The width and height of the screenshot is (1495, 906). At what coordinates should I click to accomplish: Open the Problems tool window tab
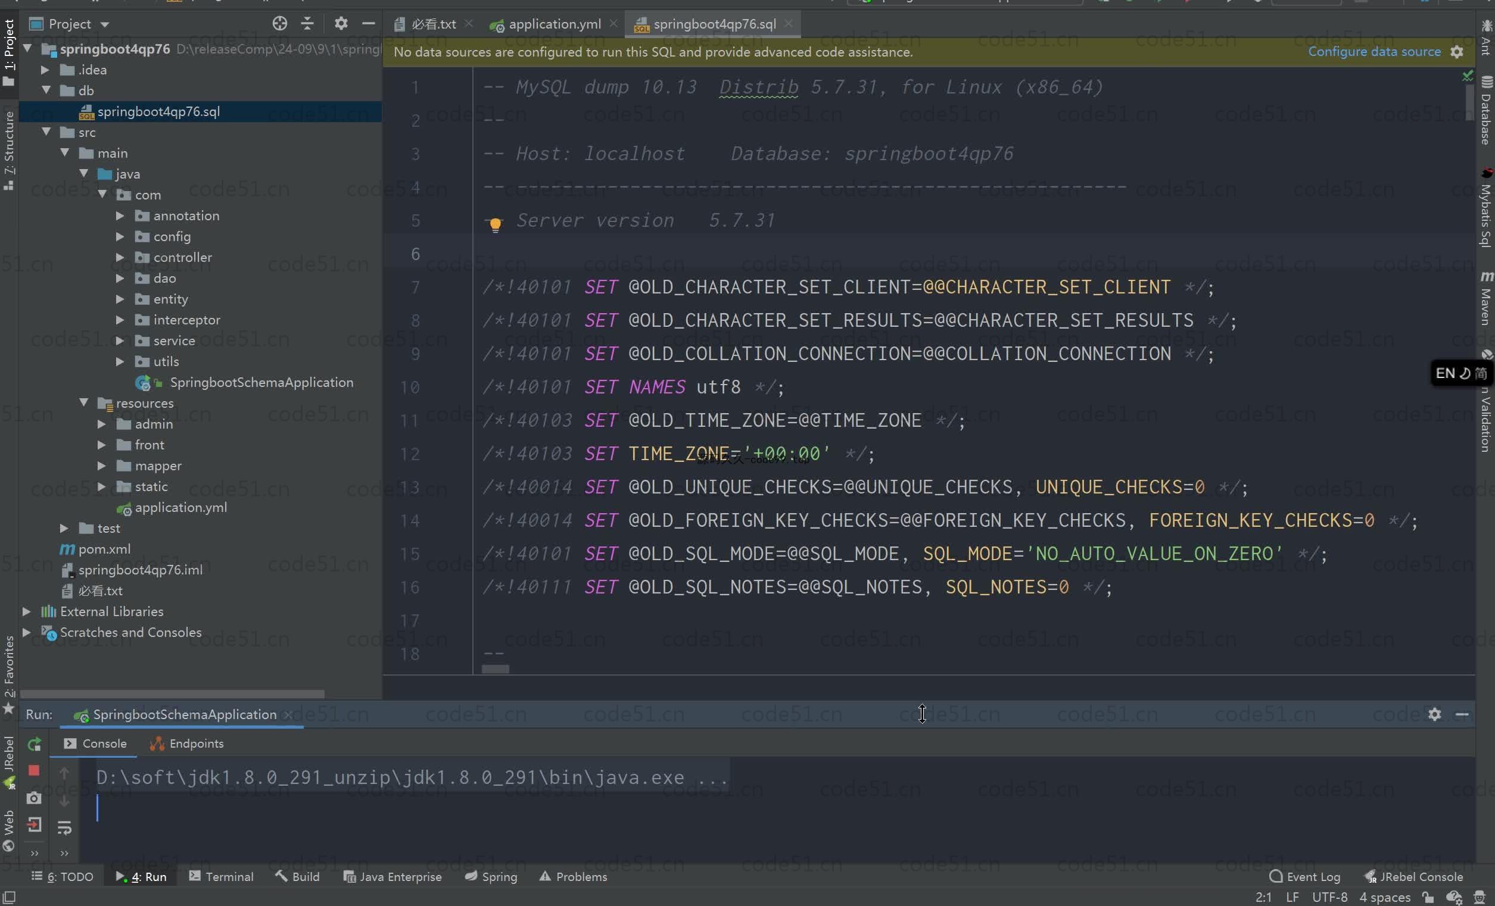574,876
